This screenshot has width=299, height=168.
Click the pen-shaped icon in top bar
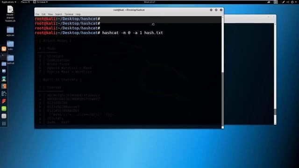point(284,2)
